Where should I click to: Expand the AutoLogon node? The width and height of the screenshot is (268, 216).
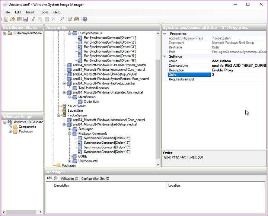(x=70, y=129)
